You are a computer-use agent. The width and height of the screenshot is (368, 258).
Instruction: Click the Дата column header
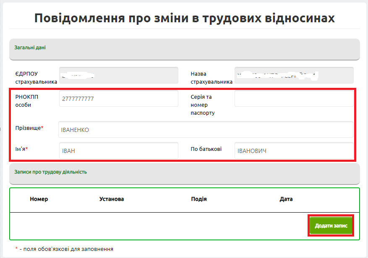pos(286,199)
